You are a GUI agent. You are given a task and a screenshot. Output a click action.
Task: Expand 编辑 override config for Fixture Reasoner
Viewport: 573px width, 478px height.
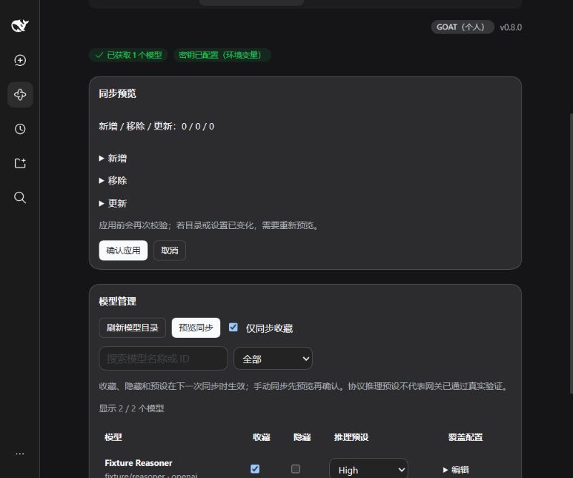tap(456, 469)
